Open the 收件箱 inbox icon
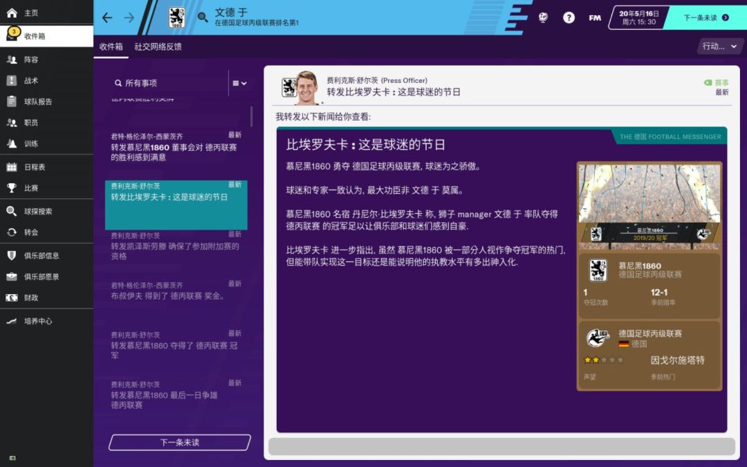The height and width of the screenshot is (467, 747). click(12, 36)
